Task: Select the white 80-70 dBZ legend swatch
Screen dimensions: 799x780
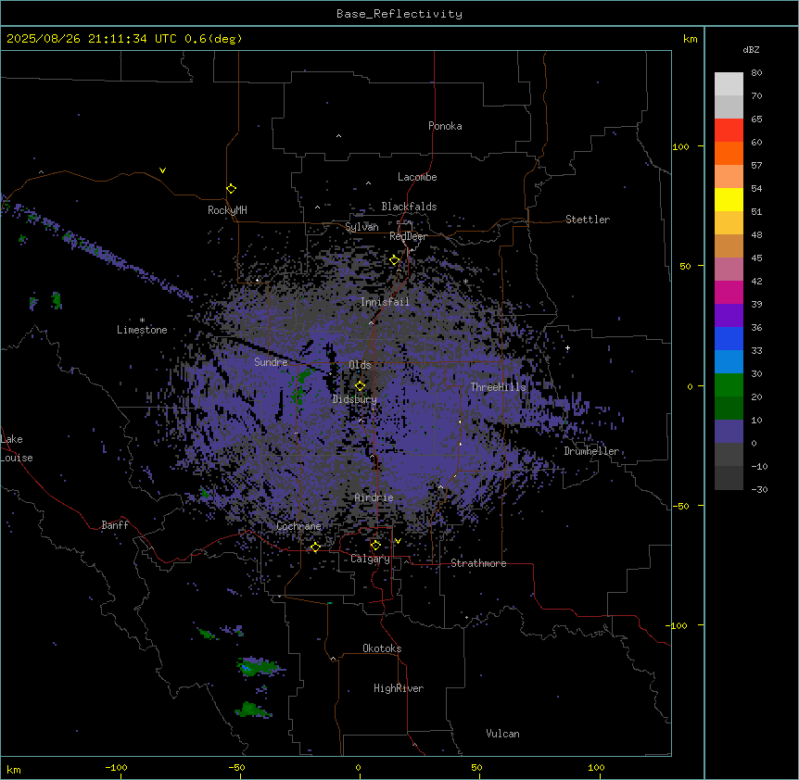Action: coord(729,83)
